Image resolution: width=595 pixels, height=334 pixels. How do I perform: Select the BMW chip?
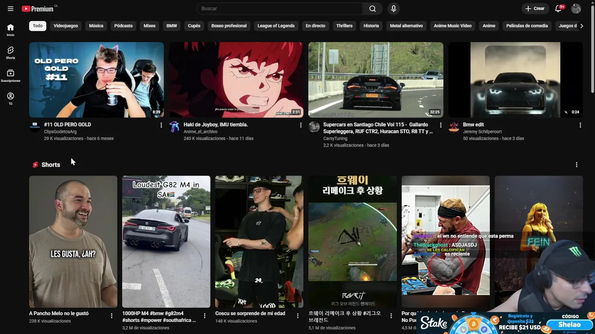(x=172, y=26)
